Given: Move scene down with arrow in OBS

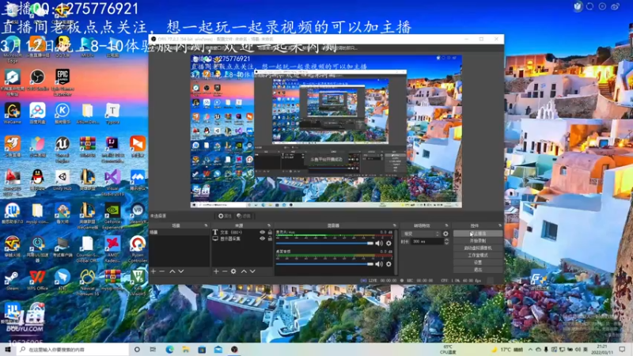Looking at the screenshot, I should pos(181,271).
